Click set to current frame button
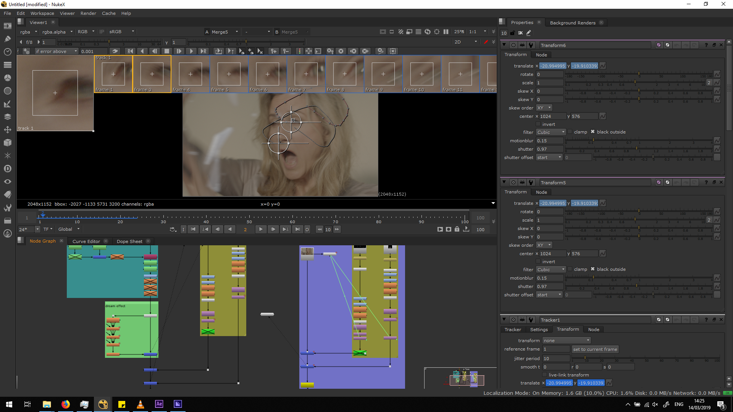 (x=595, y=349)
